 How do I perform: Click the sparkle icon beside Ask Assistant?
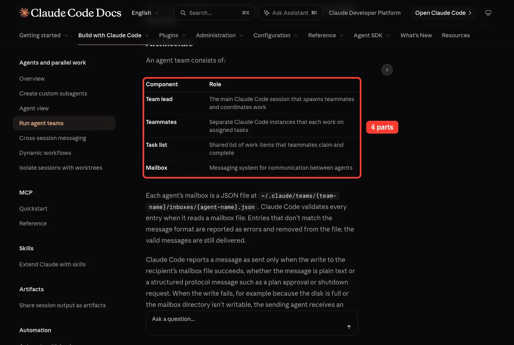[267, 13]
